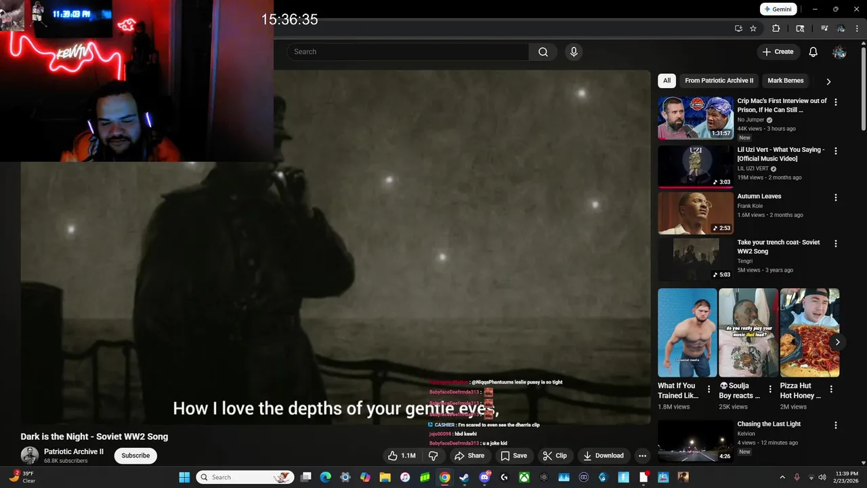
Task: Open Take your trench coat video title
Action: 778,247
